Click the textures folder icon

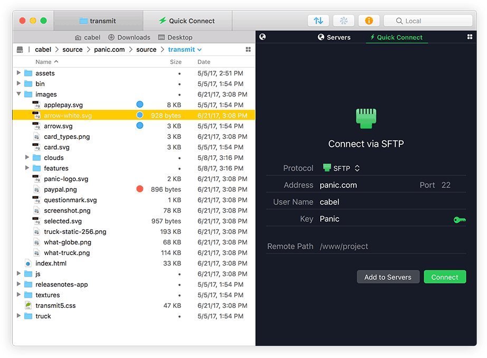coord(28,295)
